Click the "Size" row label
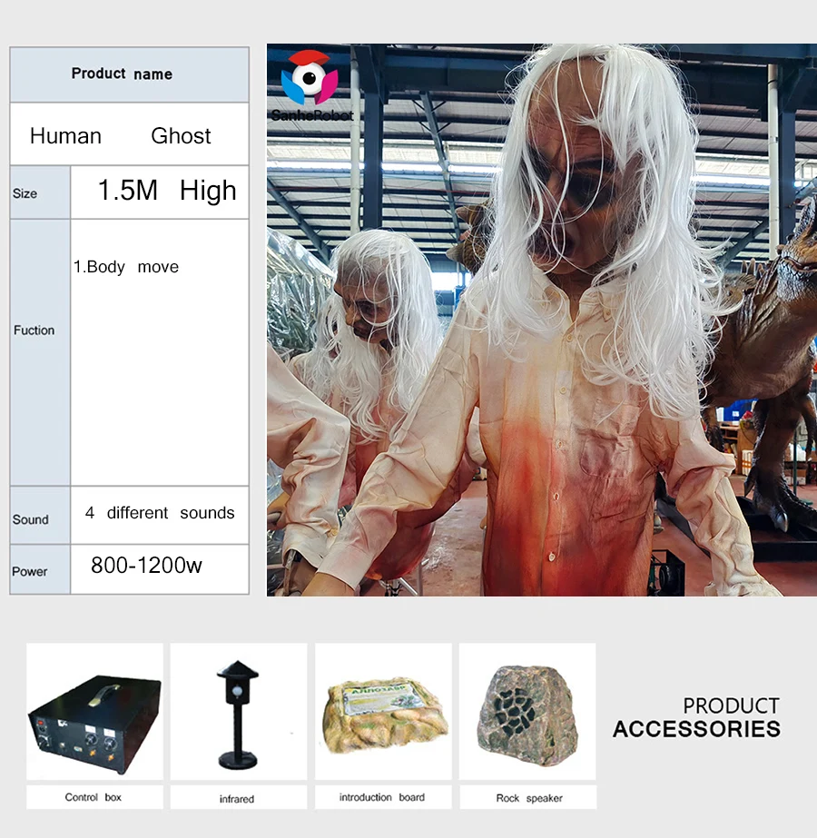This screenshot has width=817, height=838. (25, 193)
